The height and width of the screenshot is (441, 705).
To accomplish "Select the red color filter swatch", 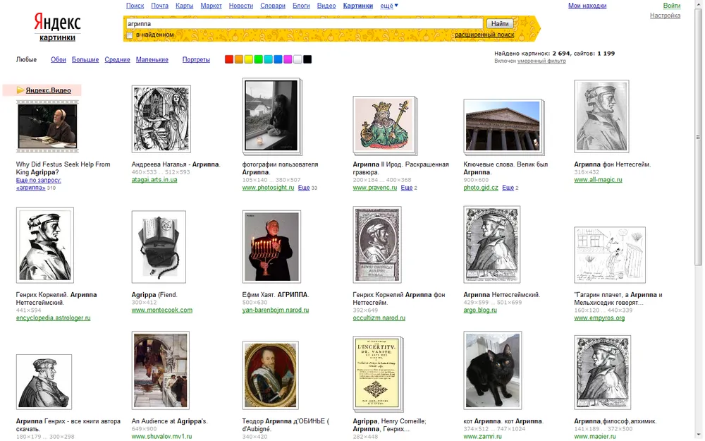I will 229,59.
